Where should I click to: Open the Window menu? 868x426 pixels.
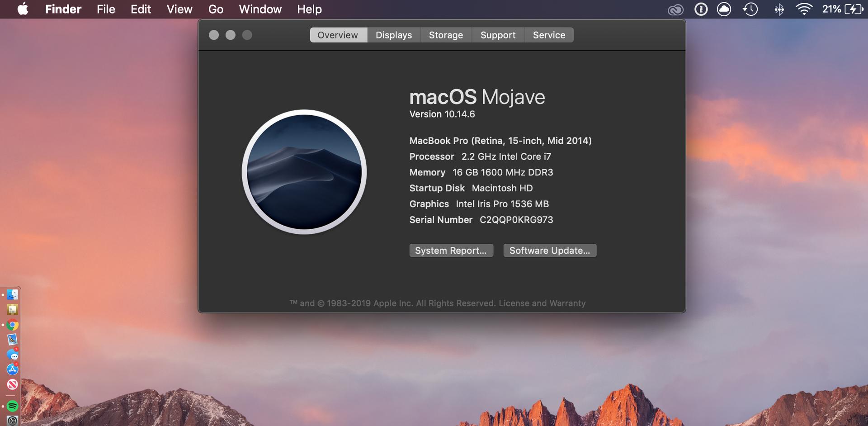tap(260, 9)
